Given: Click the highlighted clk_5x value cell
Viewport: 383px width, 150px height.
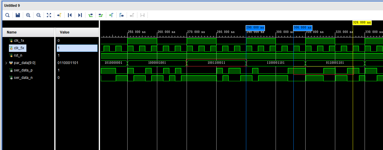Looking at the screenshot, I should point(77,48).
